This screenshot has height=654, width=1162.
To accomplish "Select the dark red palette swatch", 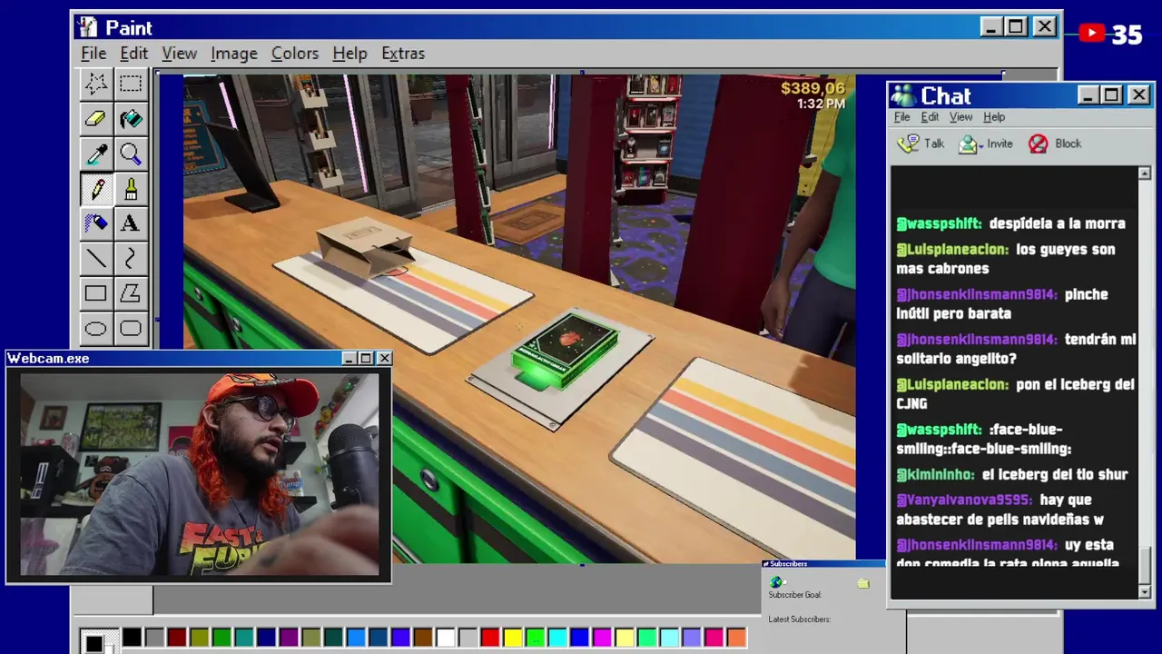I will coord(176,638).
